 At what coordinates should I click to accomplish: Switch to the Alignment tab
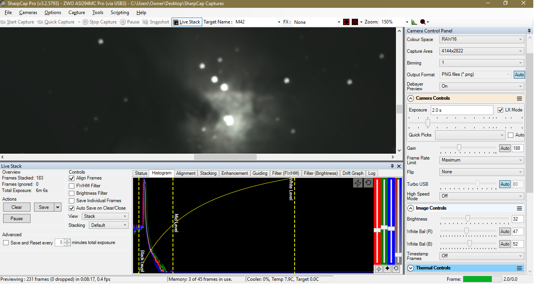(x=186, y=173)
